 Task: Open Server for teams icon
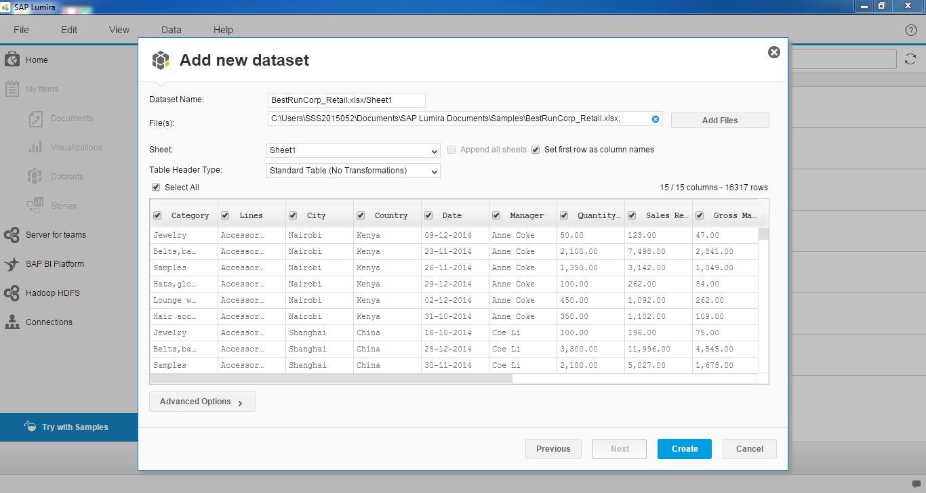point(12,235)
